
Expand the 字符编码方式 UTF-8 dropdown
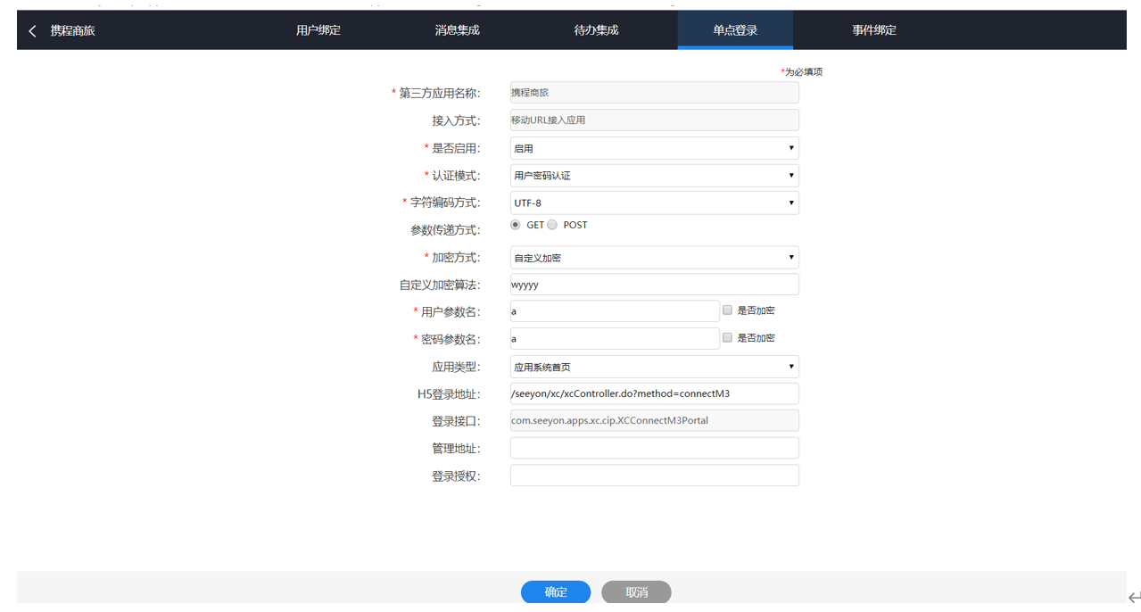(654, 203)
